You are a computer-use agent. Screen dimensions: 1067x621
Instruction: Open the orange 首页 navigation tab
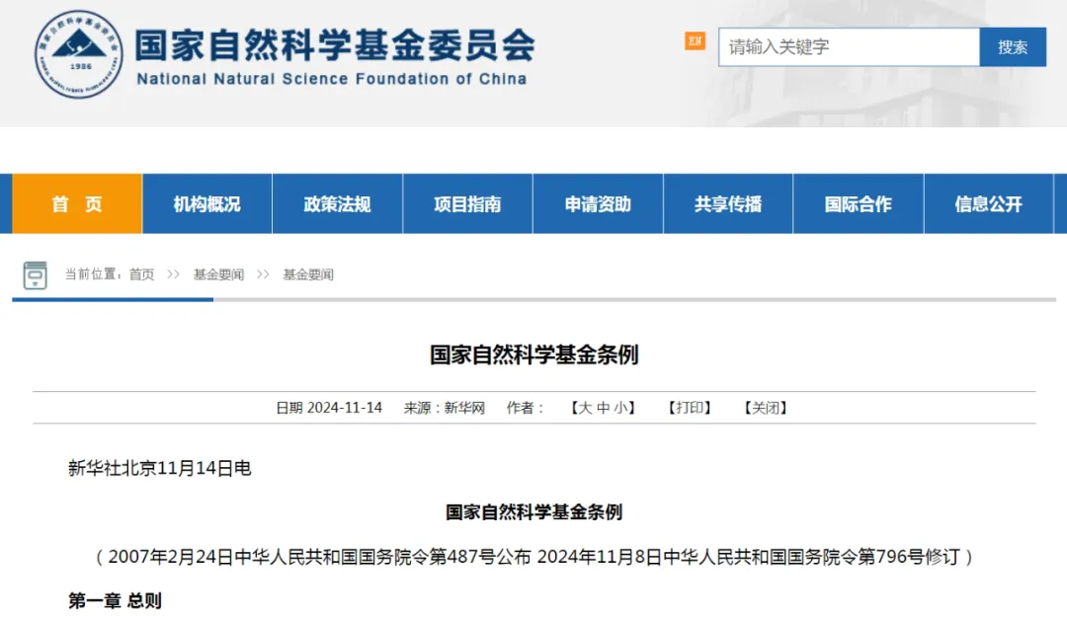[x=77, y=204]
